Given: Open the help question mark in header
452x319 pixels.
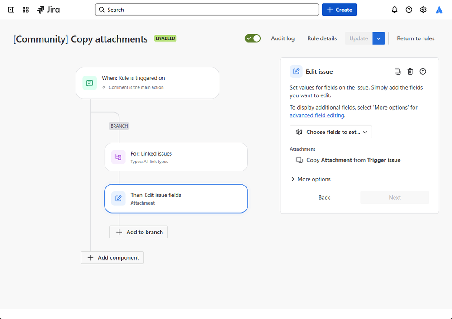Looking at the screenshot, I should pyautogui.click(x=409, y=10).
